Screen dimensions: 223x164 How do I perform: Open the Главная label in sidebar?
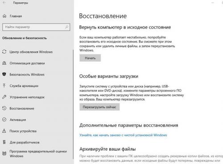click(16, 16)
